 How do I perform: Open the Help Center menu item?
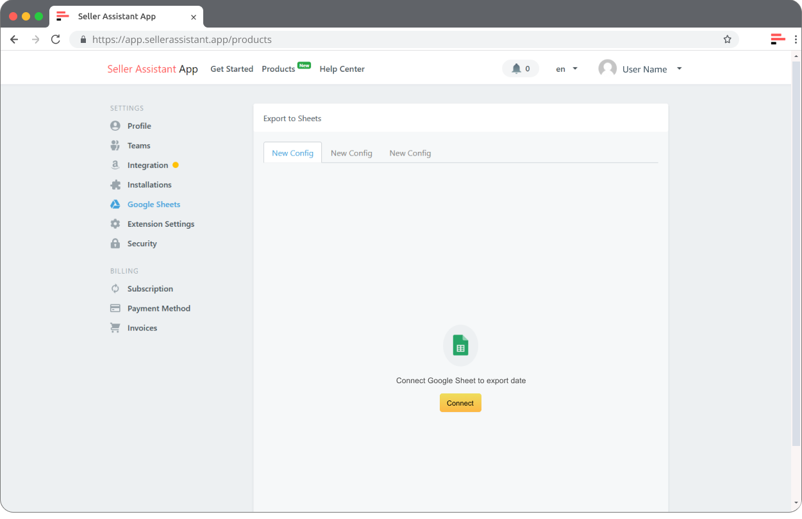coord(342,69)
